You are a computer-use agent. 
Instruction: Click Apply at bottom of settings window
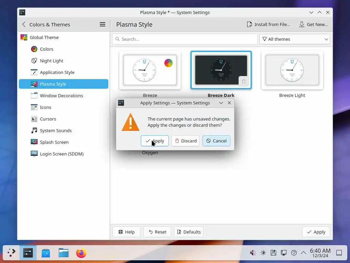pyautogui.click(x=316, y=232)
